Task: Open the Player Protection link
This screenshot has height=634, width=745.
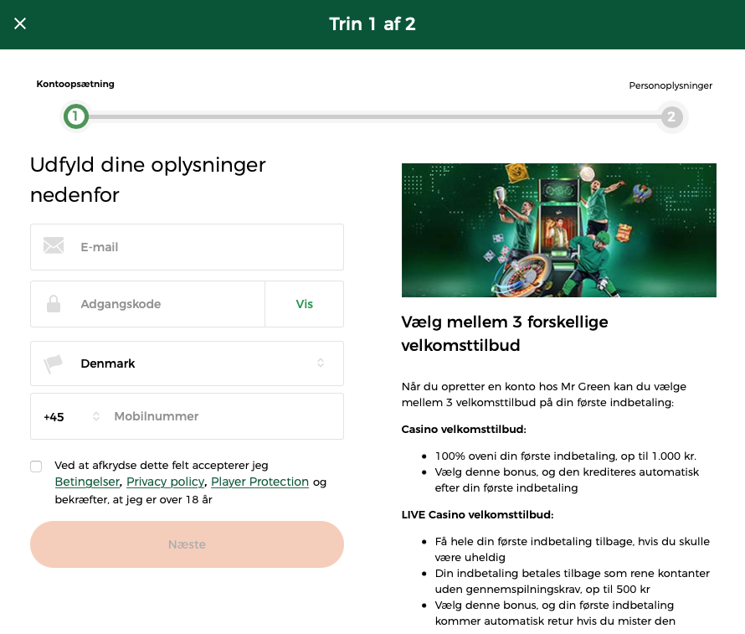Action: tap(259, 482)
